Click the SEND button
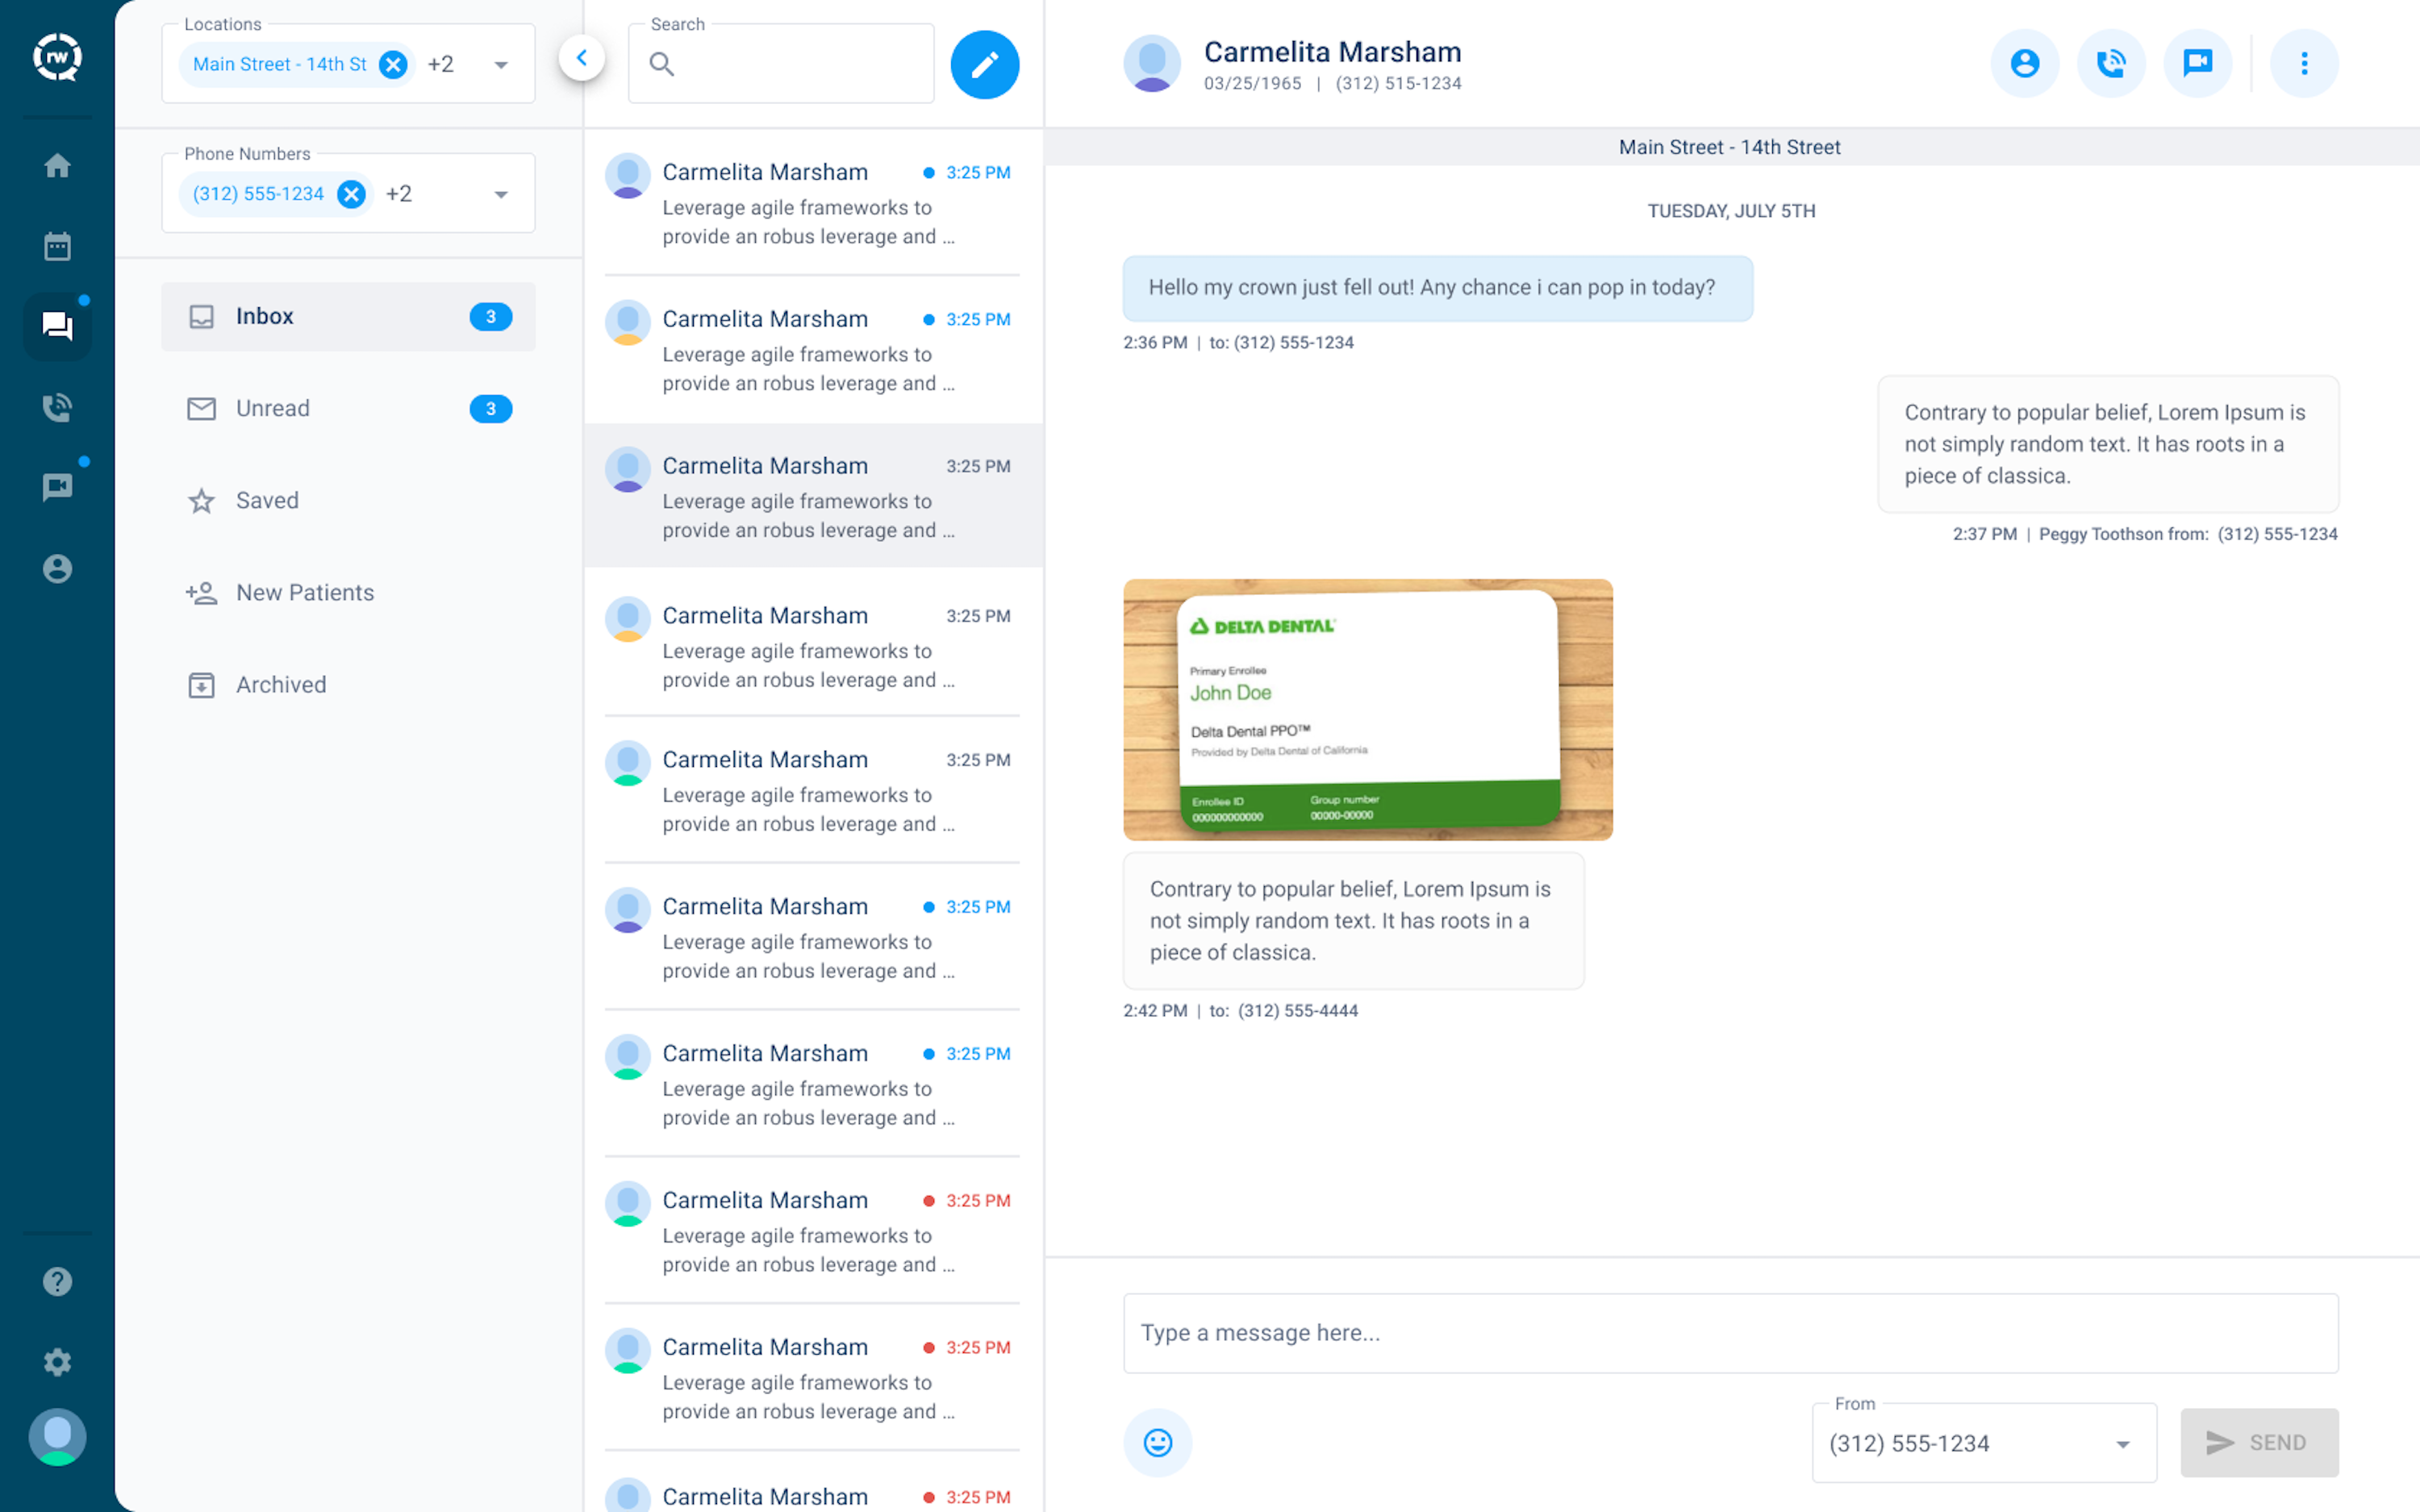Viewport: 2420px width, 1512px height. [x=2259, y=1443]
